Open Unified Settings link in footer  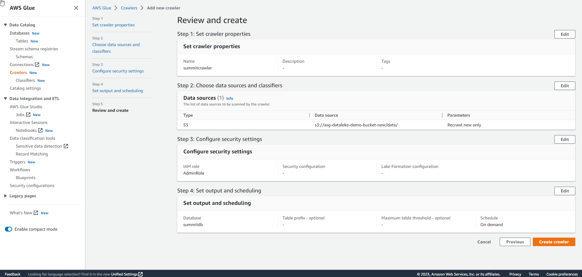coord(124,274)
